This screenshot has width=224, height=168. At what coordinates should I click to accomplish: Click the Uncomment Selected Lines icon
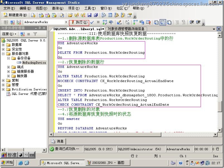tap(184, 22)
